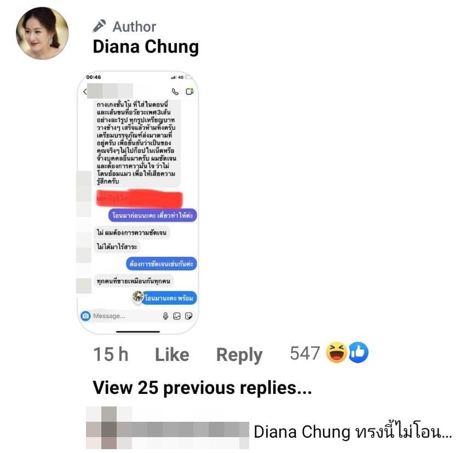Click the author microphone badge icon
This screenshot has width=476, height=453.
point(99,26)
